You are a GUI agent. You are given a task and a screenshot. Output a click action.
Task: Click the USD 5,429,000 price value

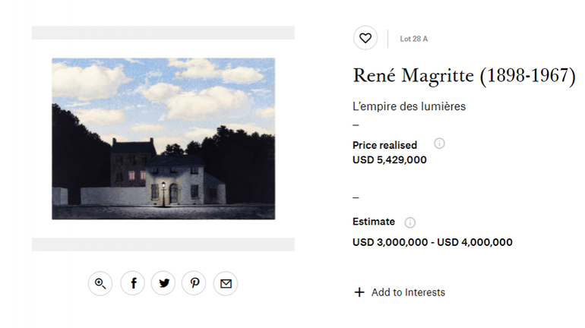(389, 159)
